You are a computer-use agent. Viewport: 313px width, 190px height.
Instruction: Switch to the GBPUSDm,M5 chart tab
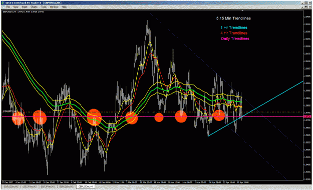pos(67,186)
